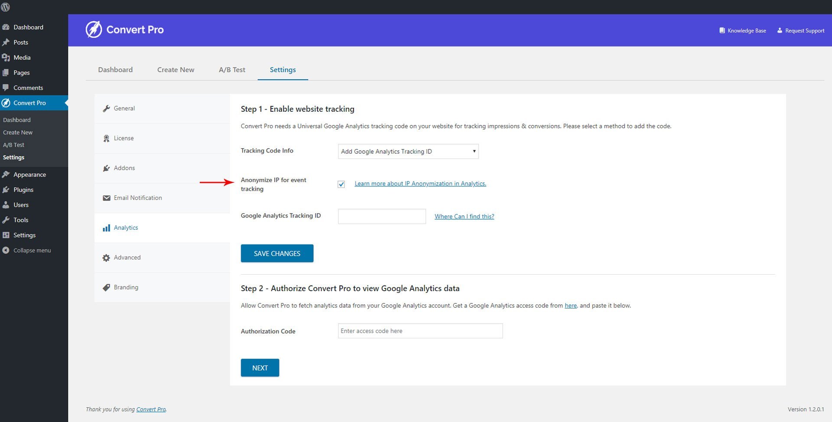The image size is (832, 422).
Task: Select the Email Notification settings label
Action: (x=138, y=198)
